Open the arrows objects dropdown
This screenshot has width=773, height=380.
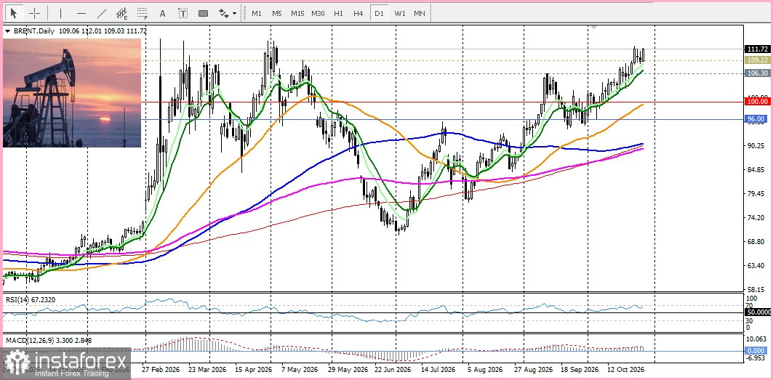[x=228, y=13]
